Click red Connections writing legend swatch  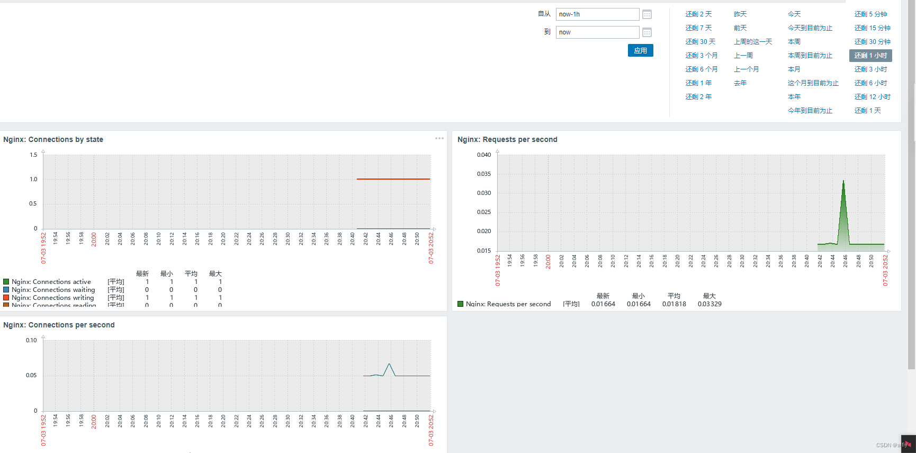[x=6, y=298]
